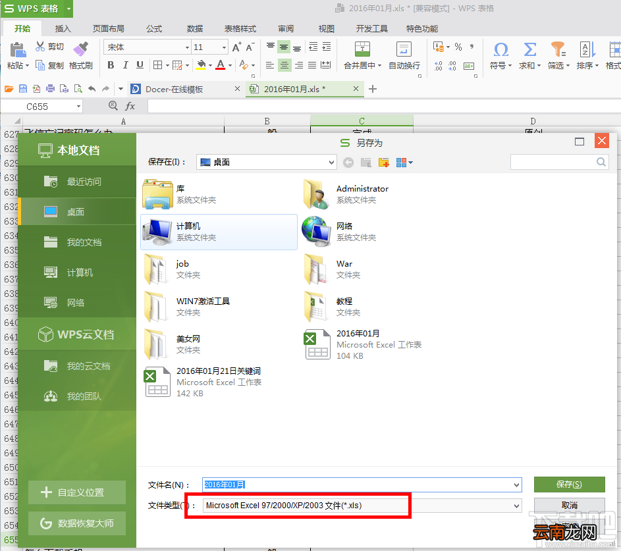Click the up one level folder icon
Image resolution: width=621 pixels, height=551 pixels.
[x=366, y=163]
